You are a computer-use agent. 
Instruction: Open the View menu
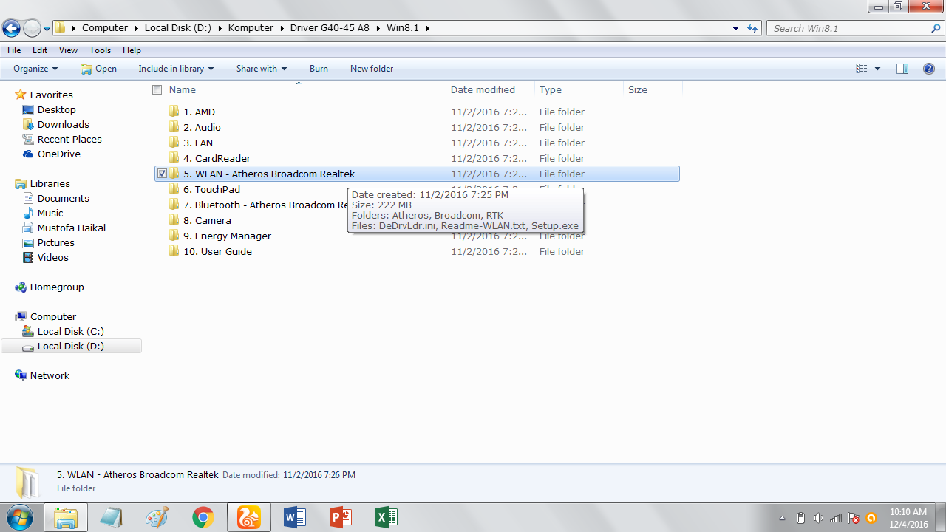pyautogui.click(x=68, y=50)
